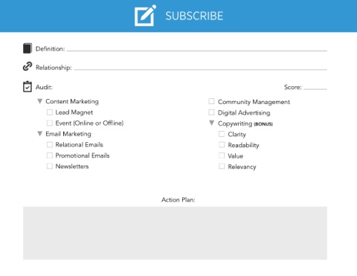This screenshot has height=276, width=357.
Task: Select the Community Management checkbox
Action: (x=211, y=101)
